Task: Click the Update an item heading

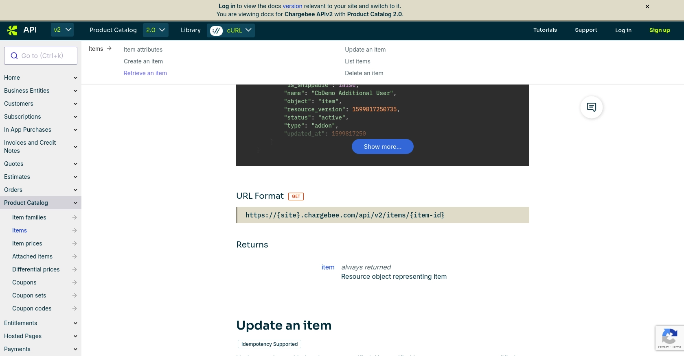Action: (x=284, y=326)
